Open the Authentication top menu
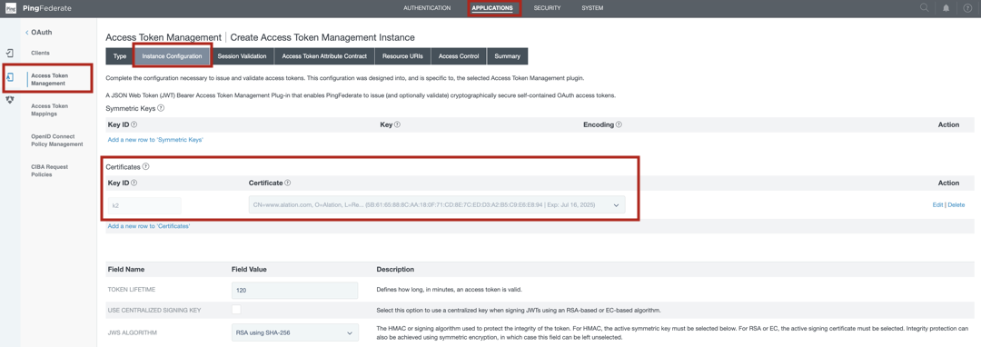The height and width of the screenshot is (347, 981). pos(427,8)
